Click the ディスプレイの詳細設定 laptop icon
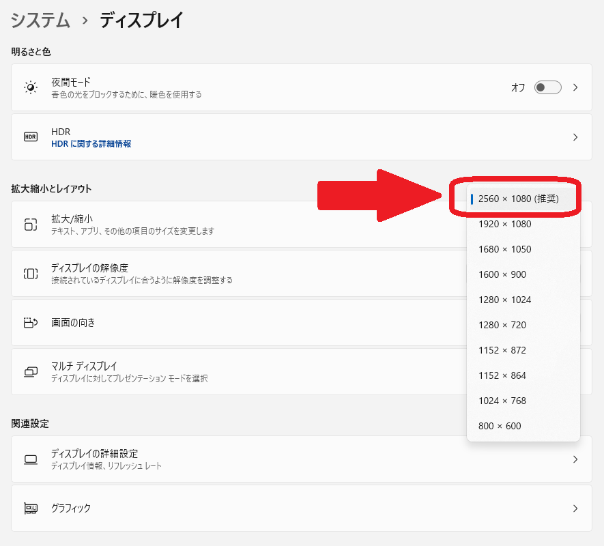Screen dimensions: 604x546 (x=31, y=459)
